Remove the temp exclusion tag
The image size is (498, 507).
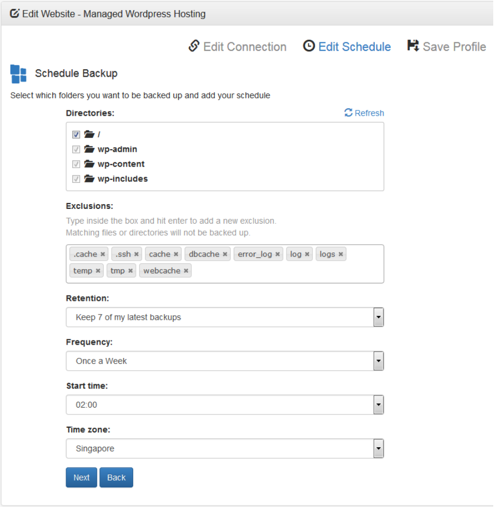coord(98,271)
